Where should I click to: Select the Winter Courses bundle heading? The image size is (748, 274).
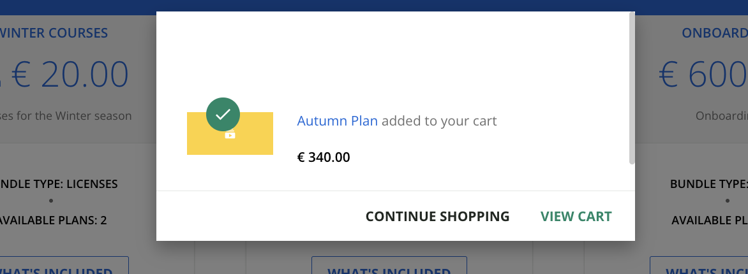pos(54,33)
